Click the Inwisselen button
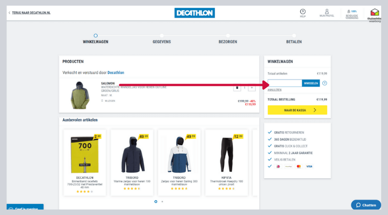The height and width of the screenshot is (215, 388). [311, 83]
